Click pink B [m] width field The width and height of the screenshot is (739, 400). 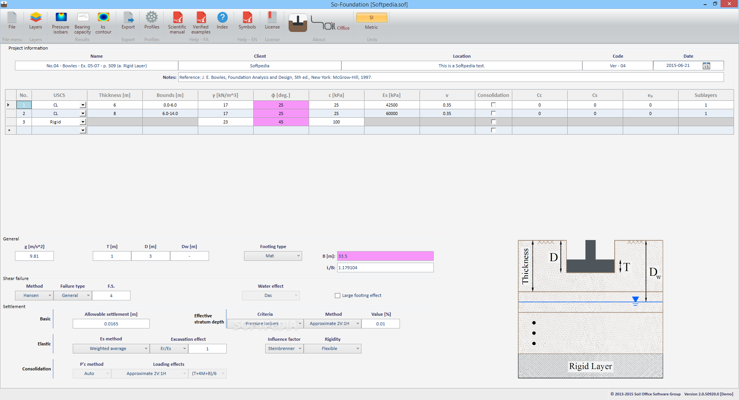[x=385, y=256]
